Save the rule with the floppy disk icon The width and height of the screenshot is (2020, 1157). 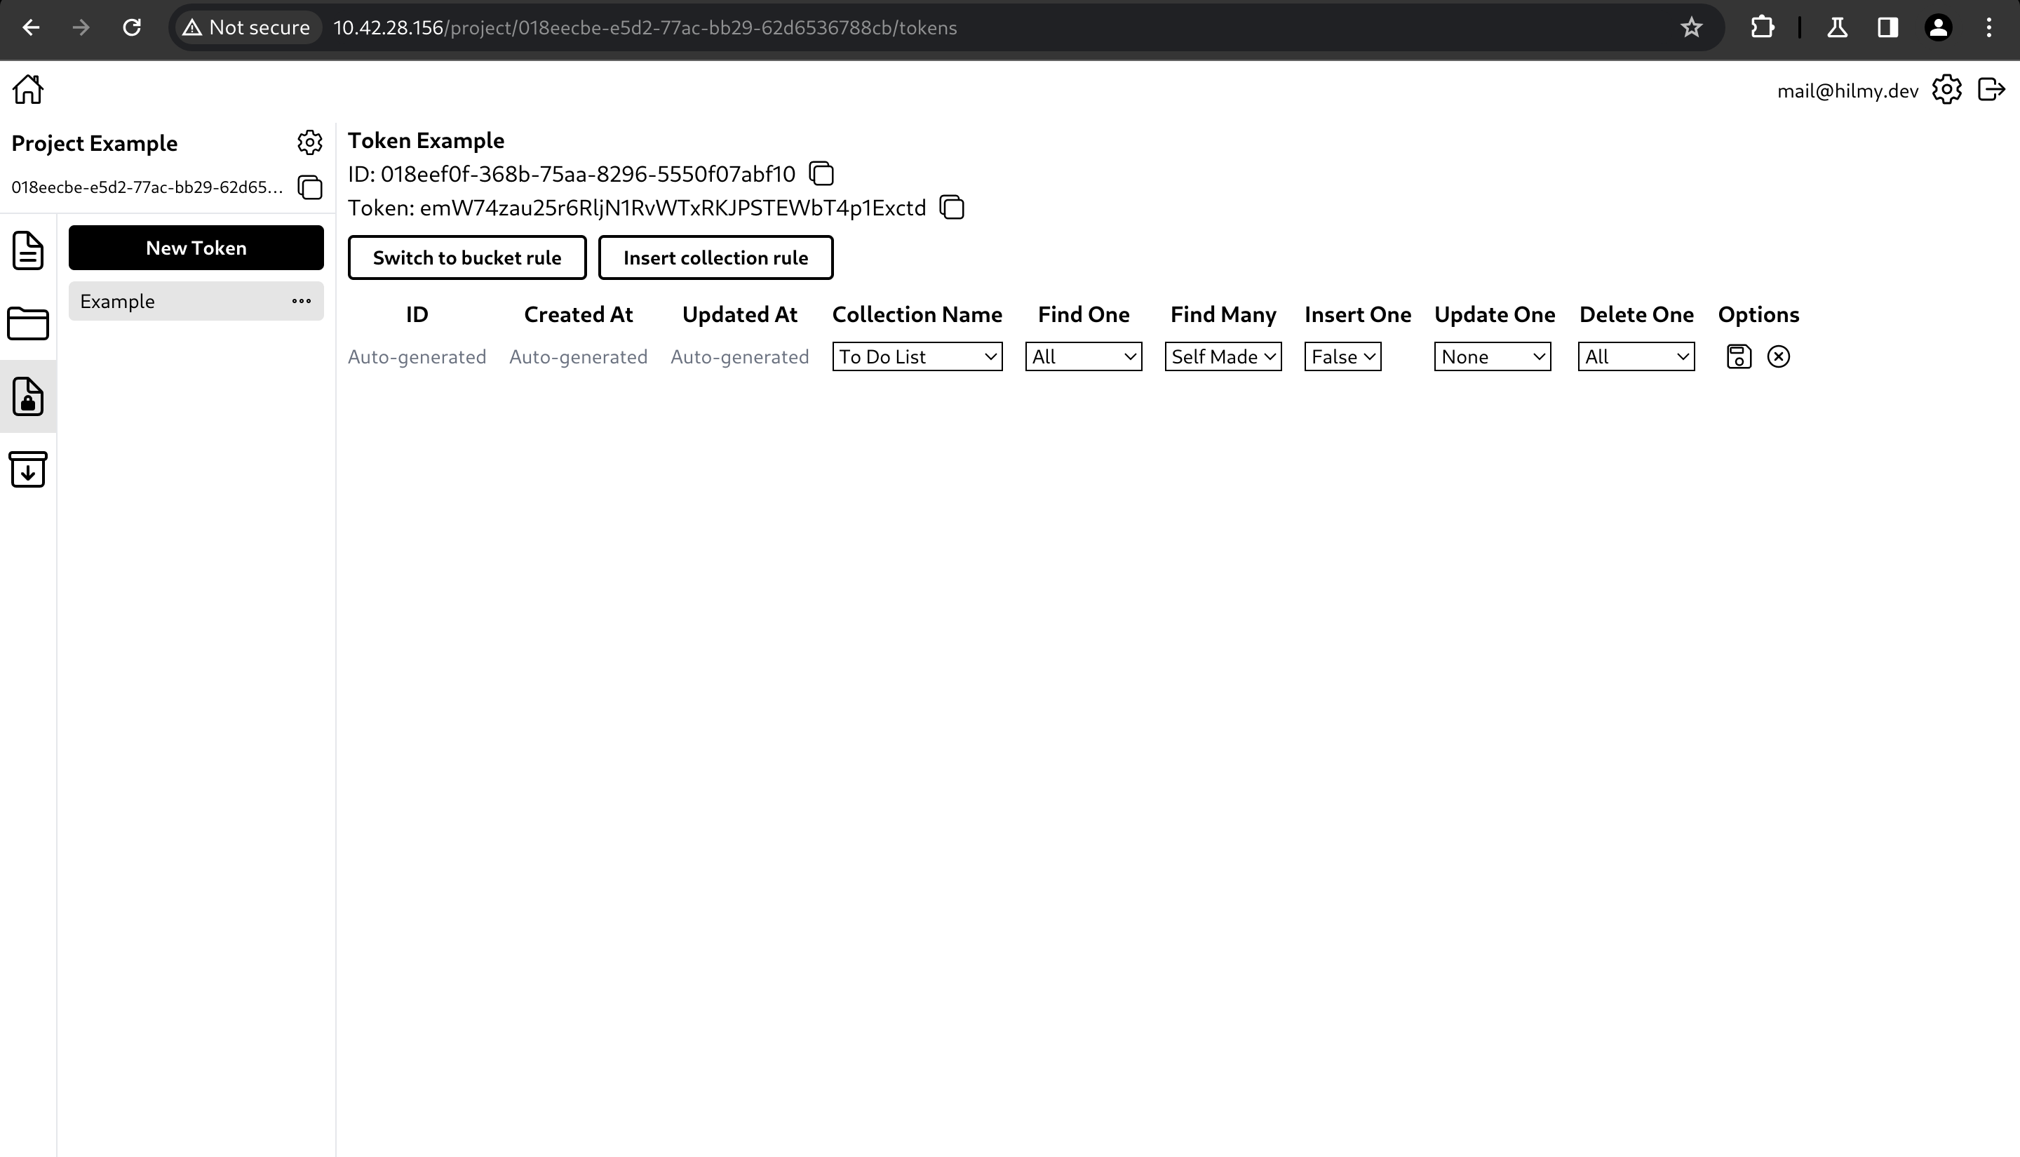click(1738, 356)
